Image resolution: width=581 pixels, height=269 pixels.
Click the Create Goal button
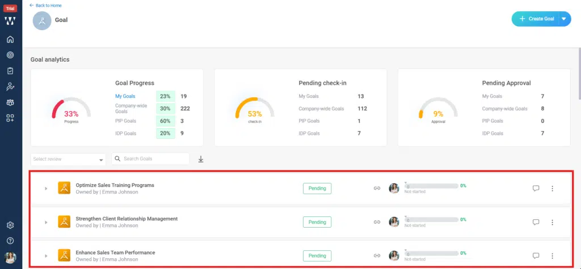pos(536,19)
